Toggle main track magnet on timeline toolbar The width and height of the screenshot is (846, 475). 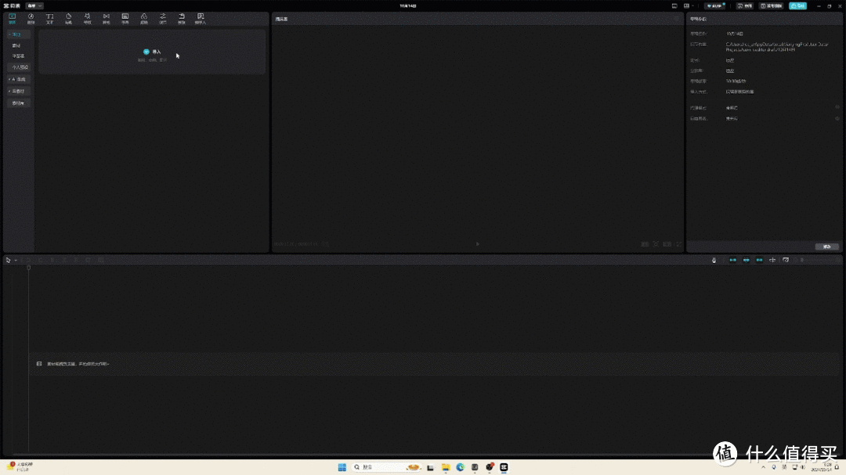(x=733, y=260)
